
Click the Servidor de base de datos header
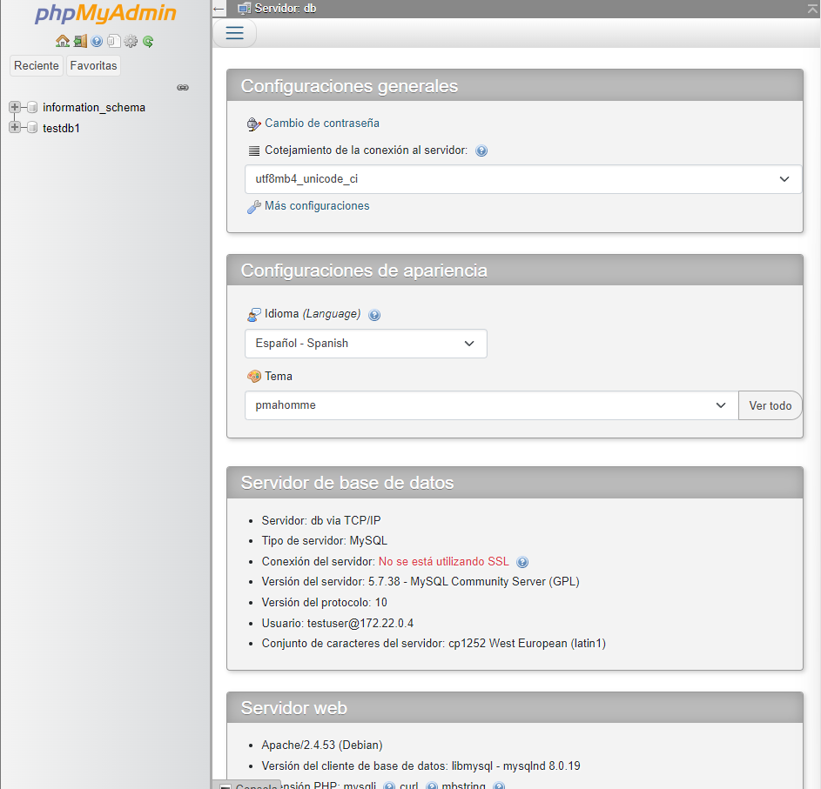pos(515,483)
